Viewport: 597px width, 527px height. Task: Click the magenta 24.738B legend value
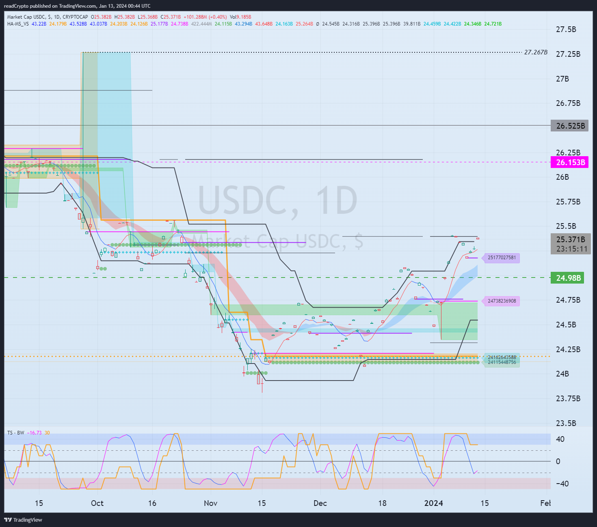pyautogui.click(x=180, y=24)
